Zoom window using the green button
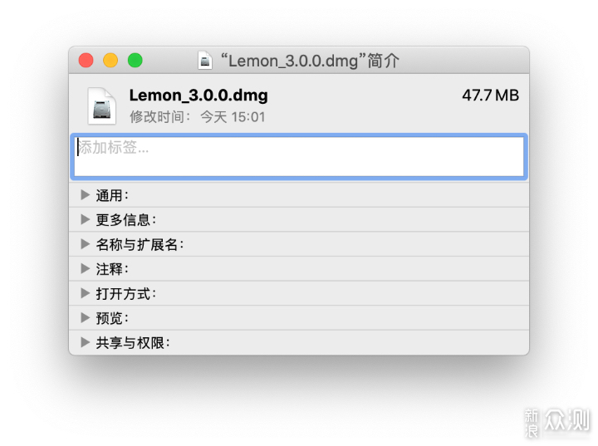598x446 pixels. [x=135, y=61]
